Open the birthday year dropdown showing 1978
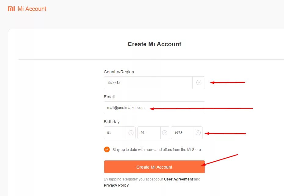Viewport: 284px width, 196px height. point(183,133)
